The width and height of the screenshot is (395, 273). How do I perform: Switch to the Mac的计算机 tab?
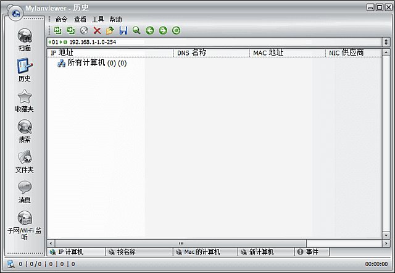[206, 252]
